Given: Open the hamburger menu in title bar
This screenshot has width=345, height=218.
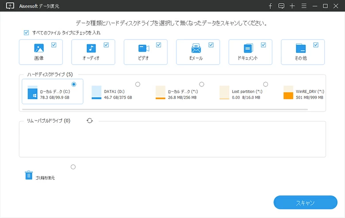Looking at the screenshot, I should pyautogui.click(x=303, y=6).
